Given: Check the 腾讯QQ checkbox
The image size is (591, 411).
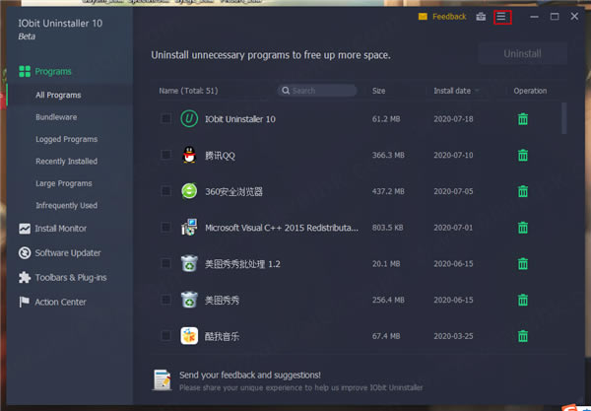Looking at the screenshot, I should 165,155.
